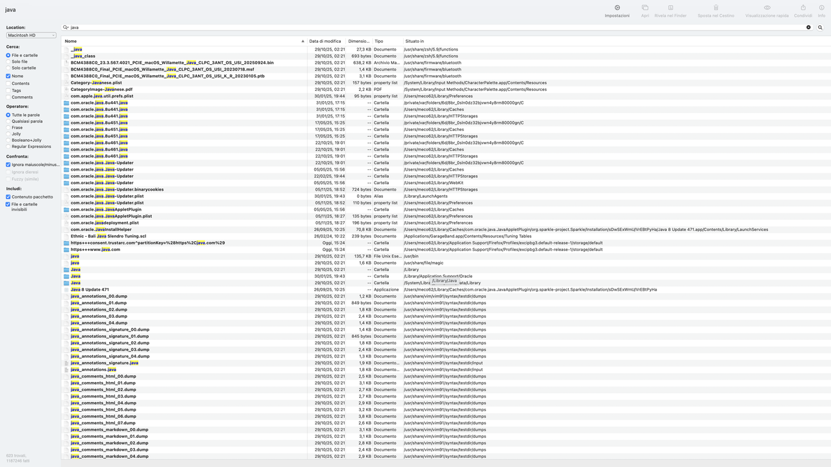The height and width of the screenshot is (467, 831).
Task: Click the folder icon beside com.oracle.java.8u441.java
Action: (66, 102)
